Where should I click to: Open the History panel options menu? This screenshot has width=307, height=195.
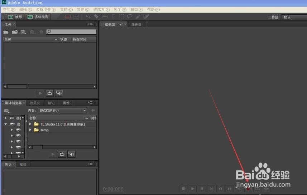click(x=90, y=164)
